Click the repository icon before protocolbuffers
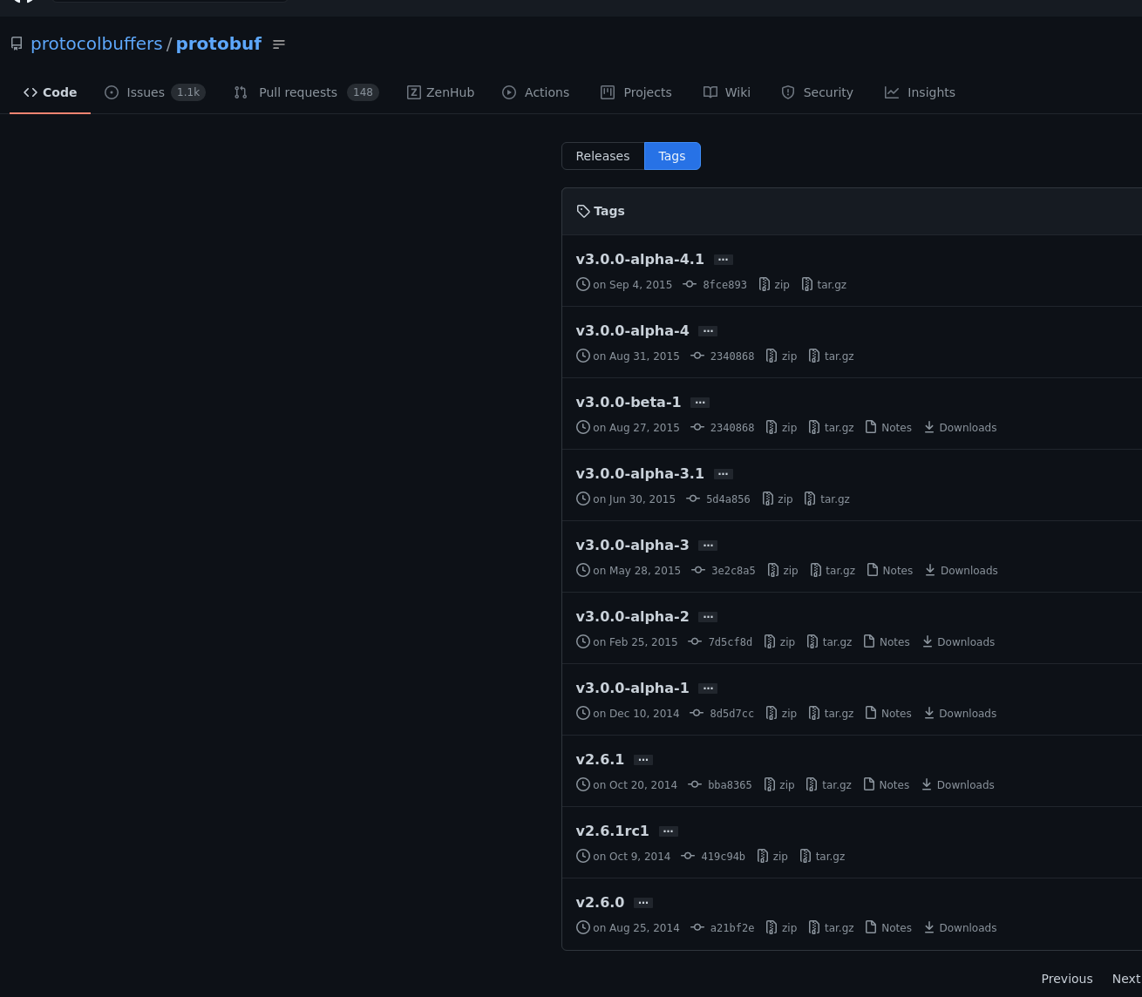The height and width of the screenshot is (997, 1142). point(17,44)
